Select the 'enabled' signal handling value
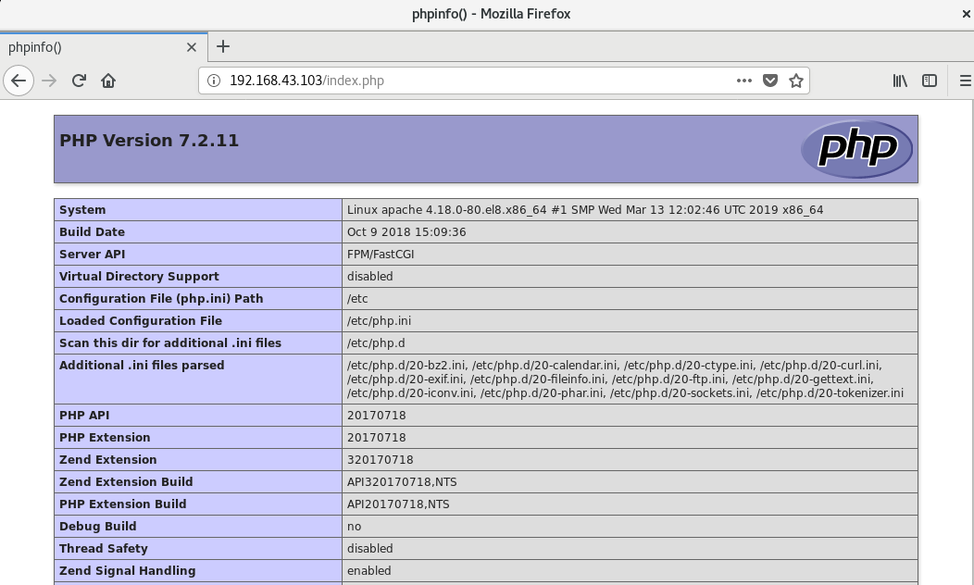The image size is (974, 585). click(x=369, y=571)
